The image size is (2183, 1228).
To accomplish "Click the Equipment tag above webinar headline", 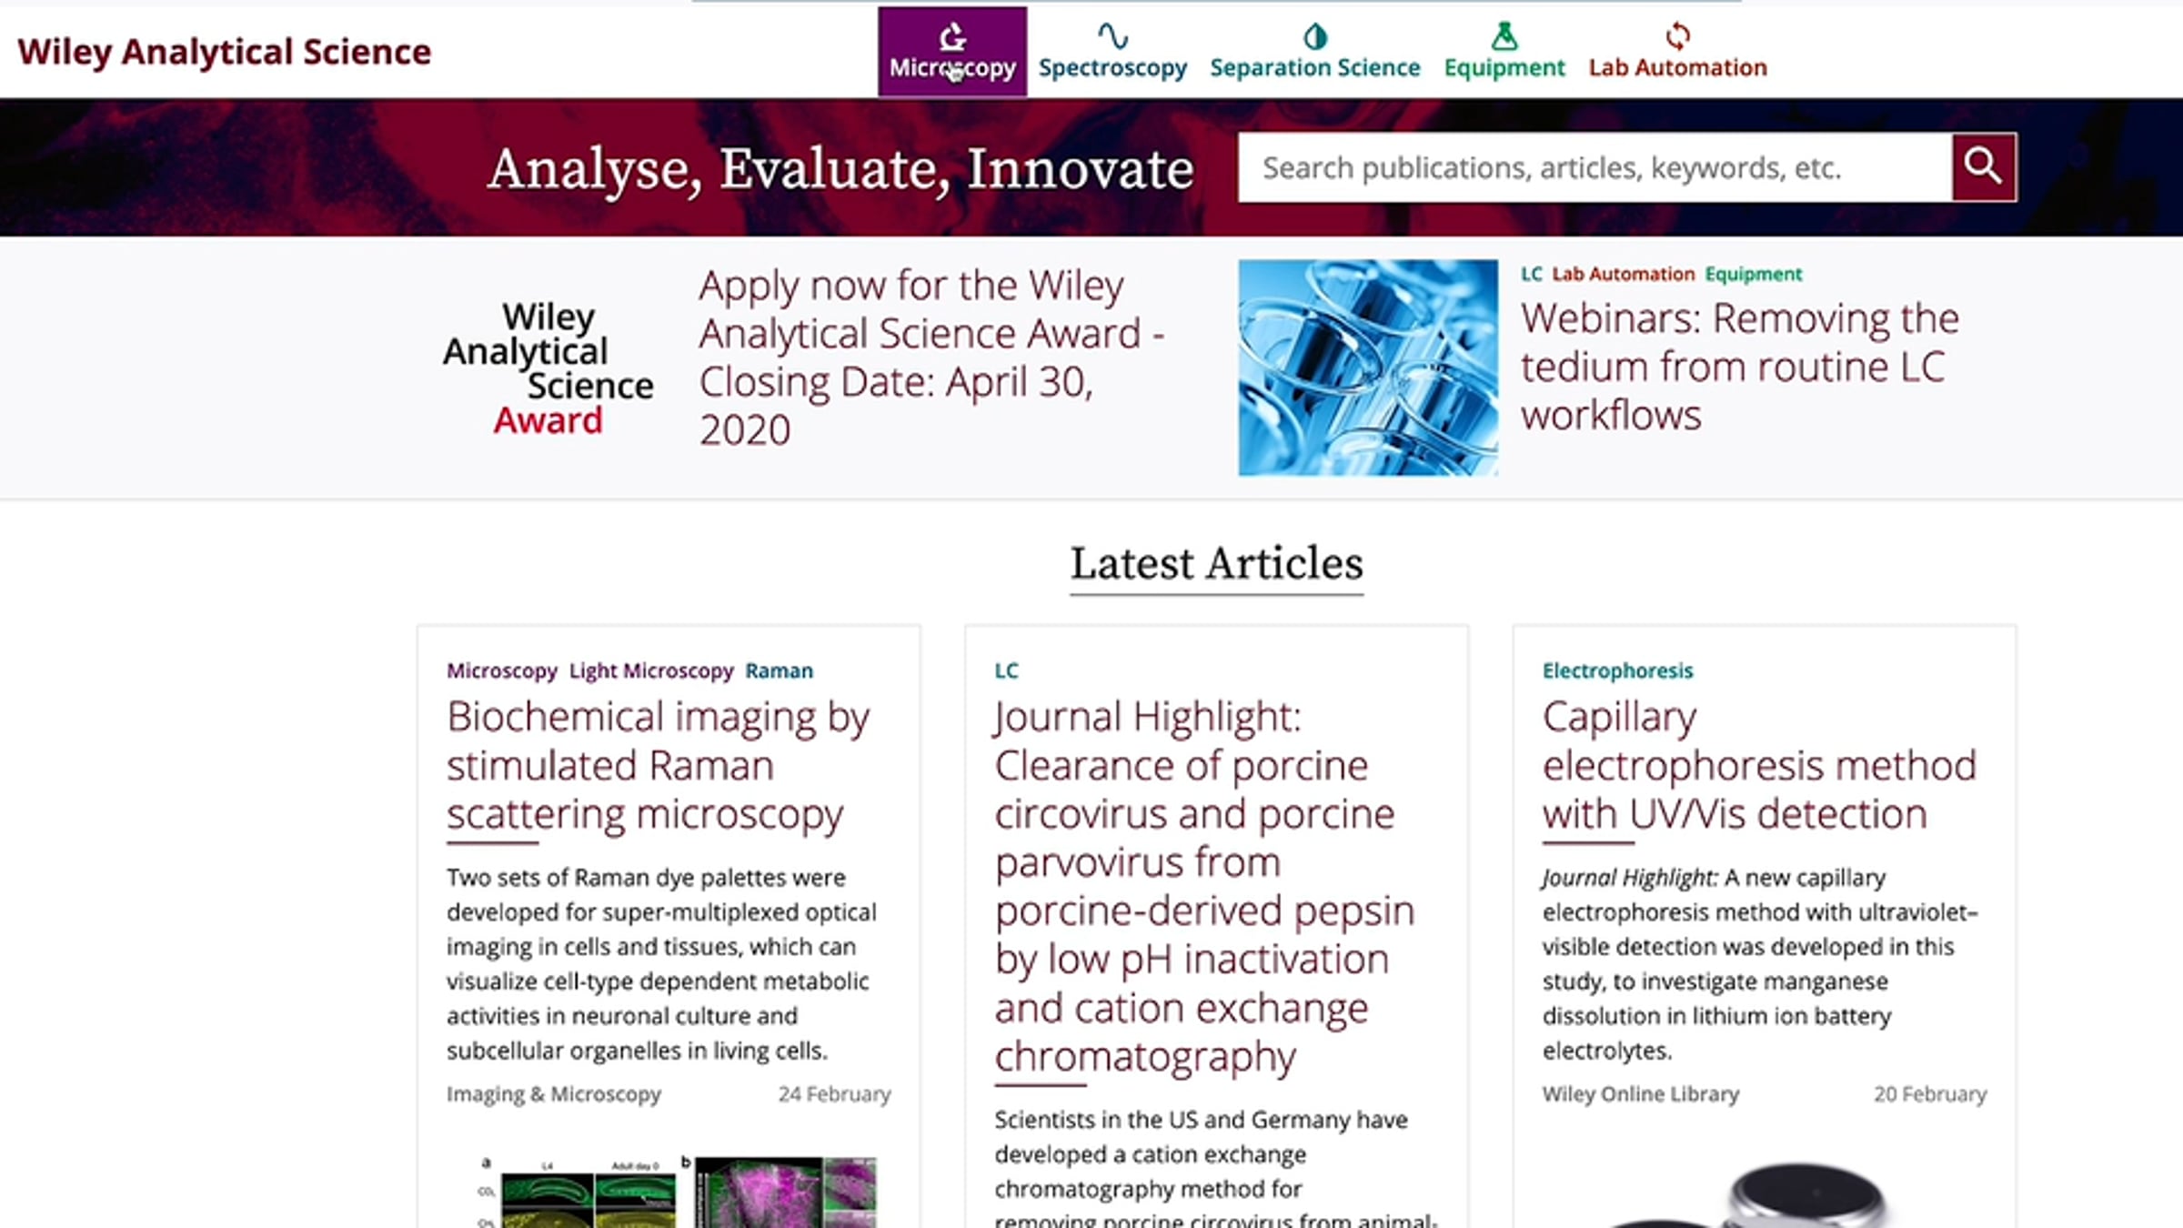I will 1753,275.
